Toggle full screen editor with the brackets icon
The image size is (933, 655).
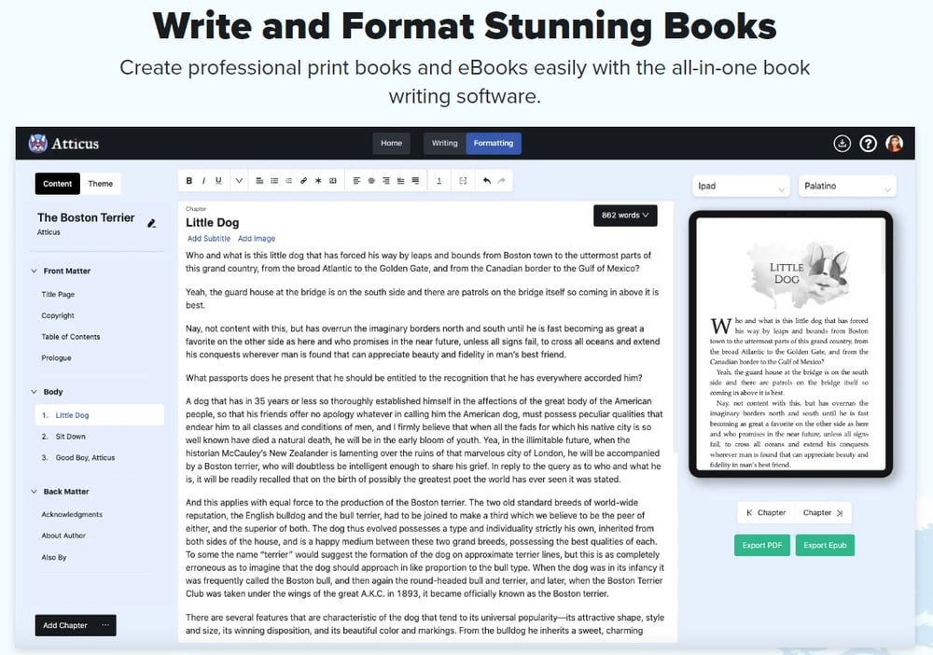463,181
